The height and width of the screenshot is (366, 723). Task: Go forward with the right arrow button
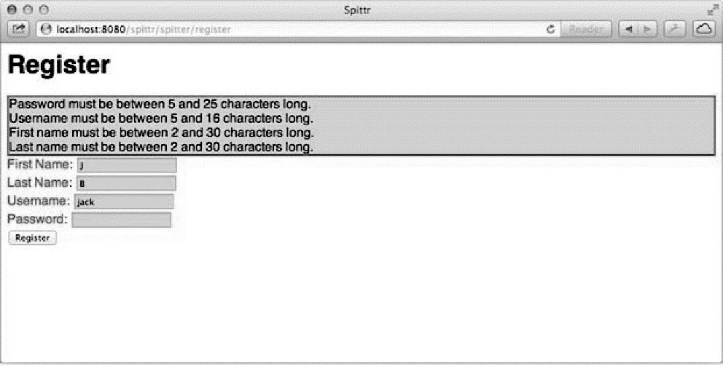coord(648,29)
